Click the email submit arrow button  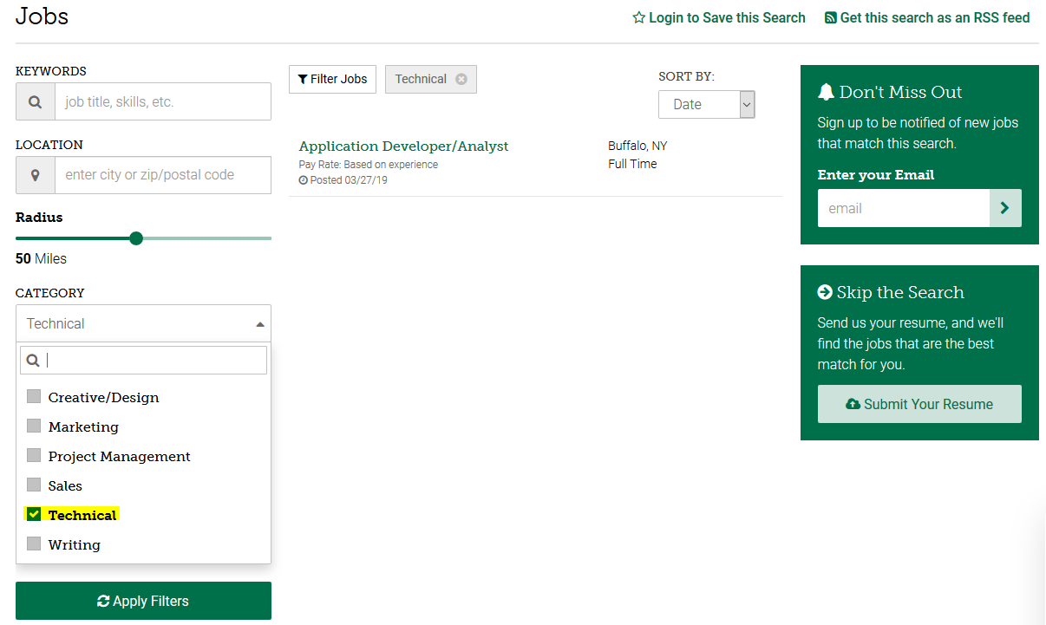(x=1005, y=208)
